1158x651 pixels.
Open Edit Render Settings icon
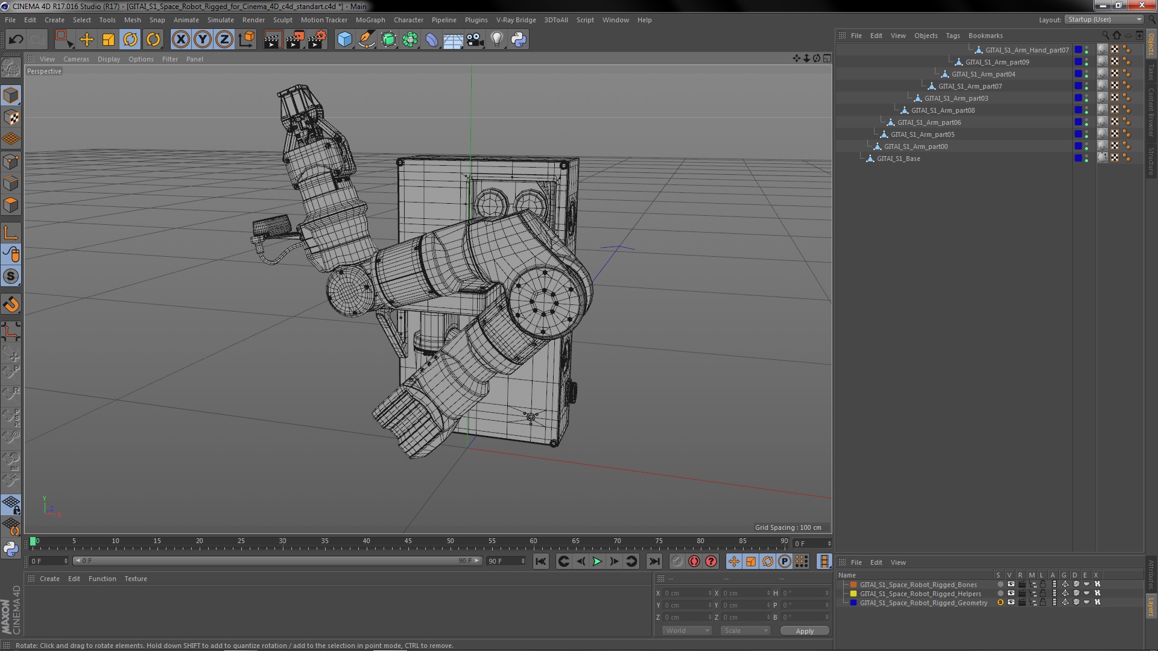tap(317, 40)
